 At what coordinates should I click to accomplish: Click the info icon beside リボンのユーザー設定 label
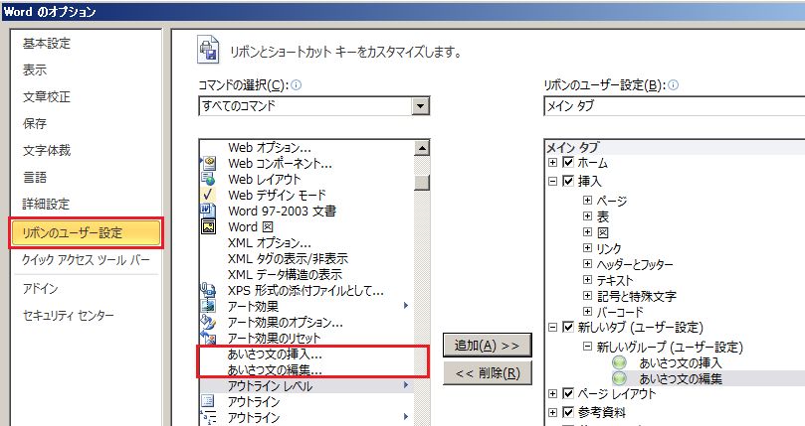(673, 85)
